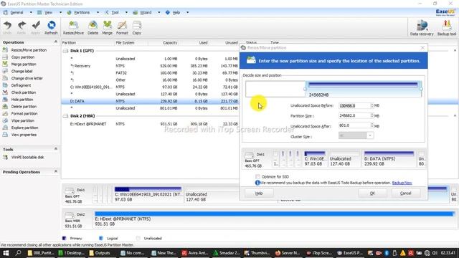
Task: Open the View menu
Action: 49,13
